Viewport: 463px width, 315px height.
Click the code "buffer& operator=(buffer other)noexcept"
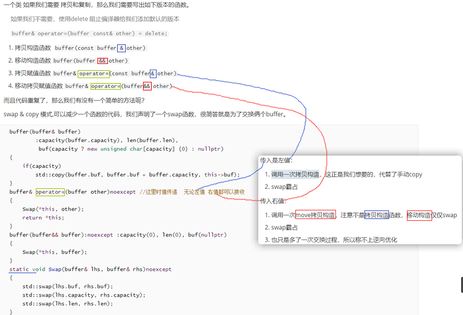point(72,192)
